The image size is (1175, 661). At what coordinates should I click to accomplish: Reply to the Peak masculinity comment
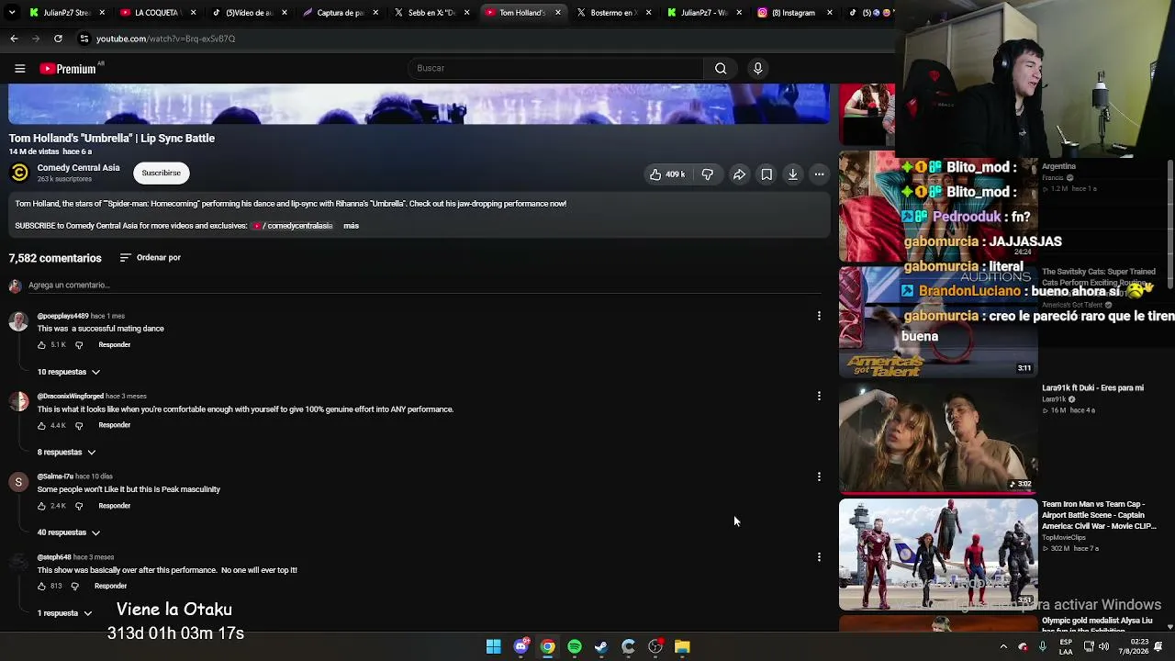pyautogui.click(x=115, y=506)
